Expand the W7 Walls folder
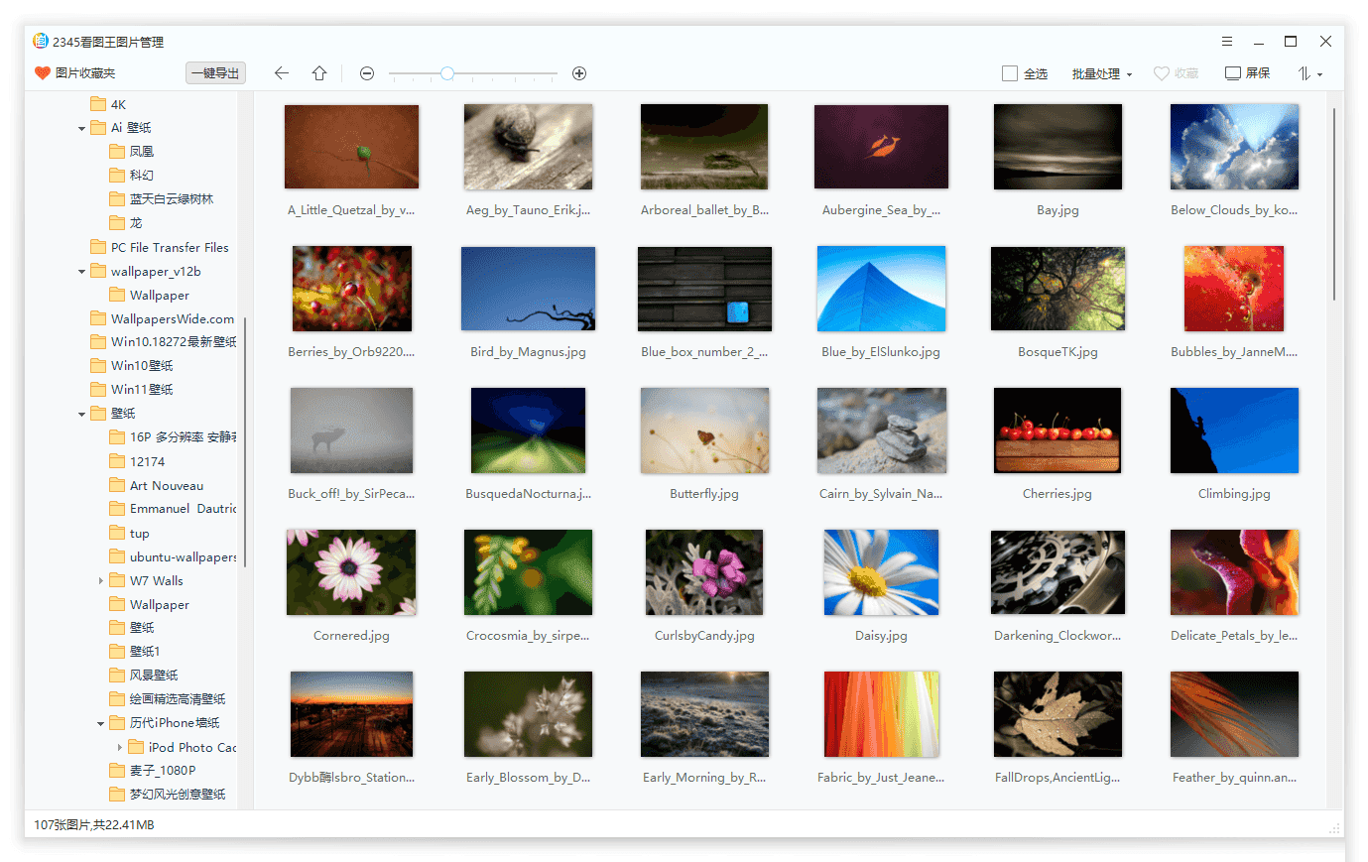Screen dimensions: 1368x862 coord(100,581)
